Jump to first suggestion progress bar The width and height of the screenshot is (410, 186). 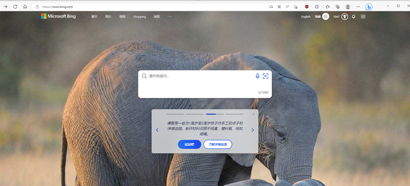point(175,114)
